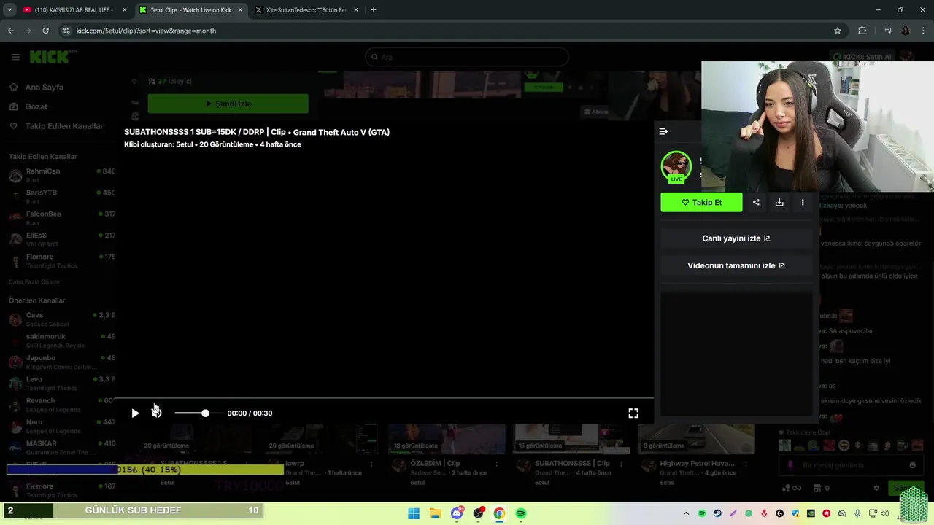Click the Şimdi İzle button
The width and height of the screenshot is (934, 525).
click(228, 104)
